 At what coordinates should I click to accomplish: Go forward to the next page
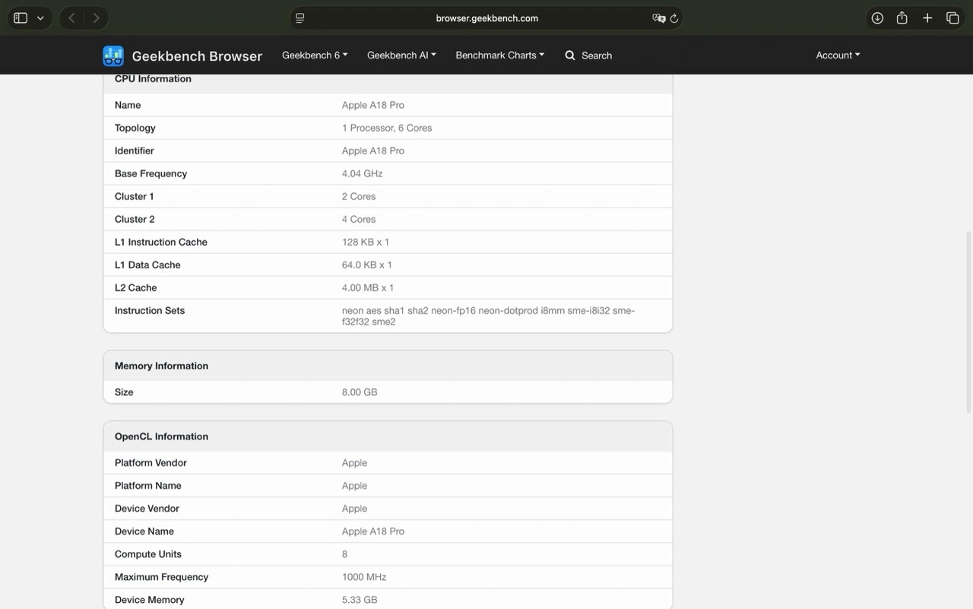pos(96,18)
